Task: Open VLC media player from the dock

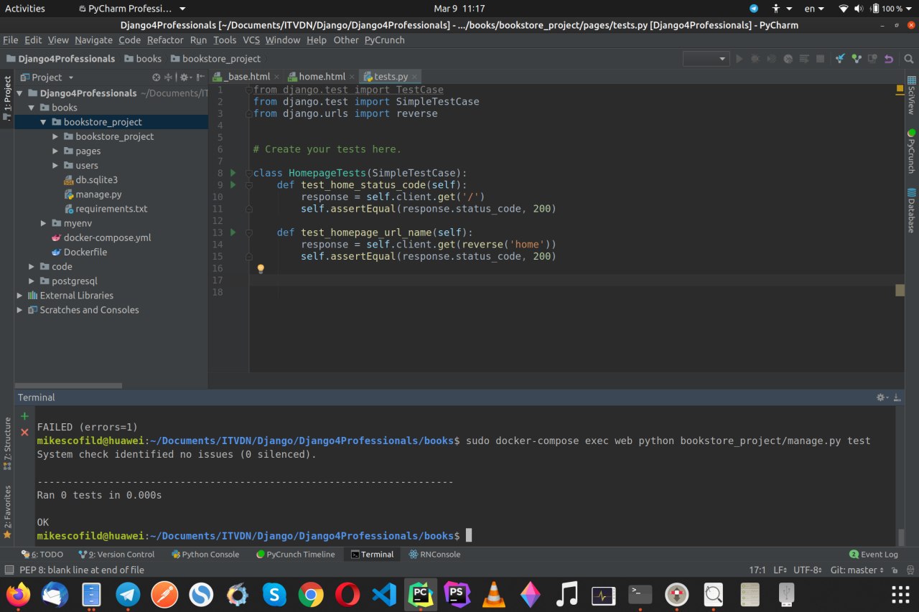Action: click(x=493, y=594)
